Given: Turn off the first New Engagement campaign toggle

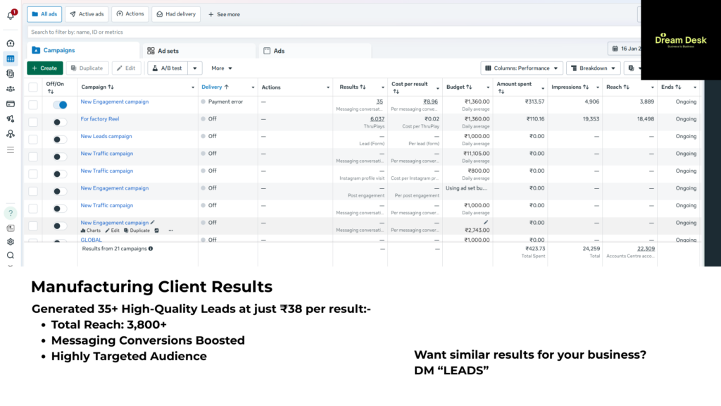Looking at the screenshot, I should pos(60,105).
